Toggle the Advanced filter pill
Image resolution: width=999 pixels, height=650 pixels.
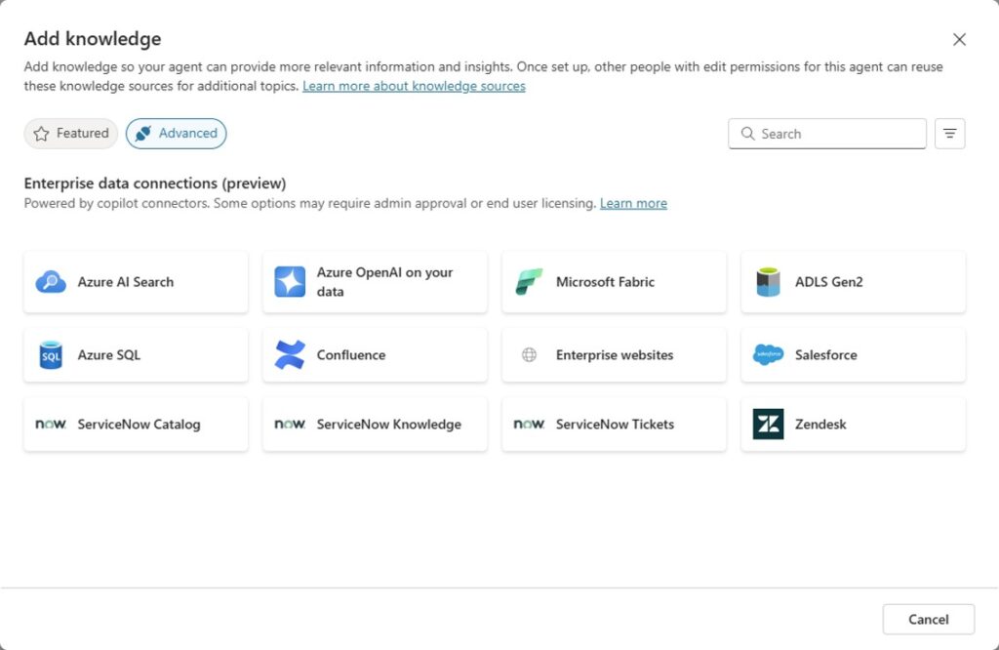(176, 133)
